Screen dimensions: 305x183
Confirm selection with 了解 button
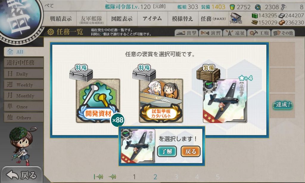tap(167, 151)
